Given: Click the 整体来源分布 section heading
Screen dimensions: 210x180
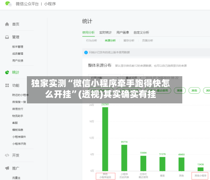Looking at the screenshot, I should (100, 65).
